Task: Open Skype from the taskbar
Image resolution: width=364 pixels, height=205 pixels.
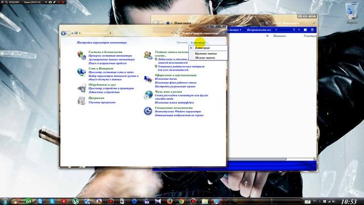Action: 52,201
